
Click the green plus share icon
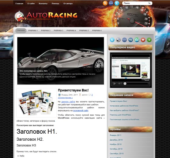coord(149,40)
